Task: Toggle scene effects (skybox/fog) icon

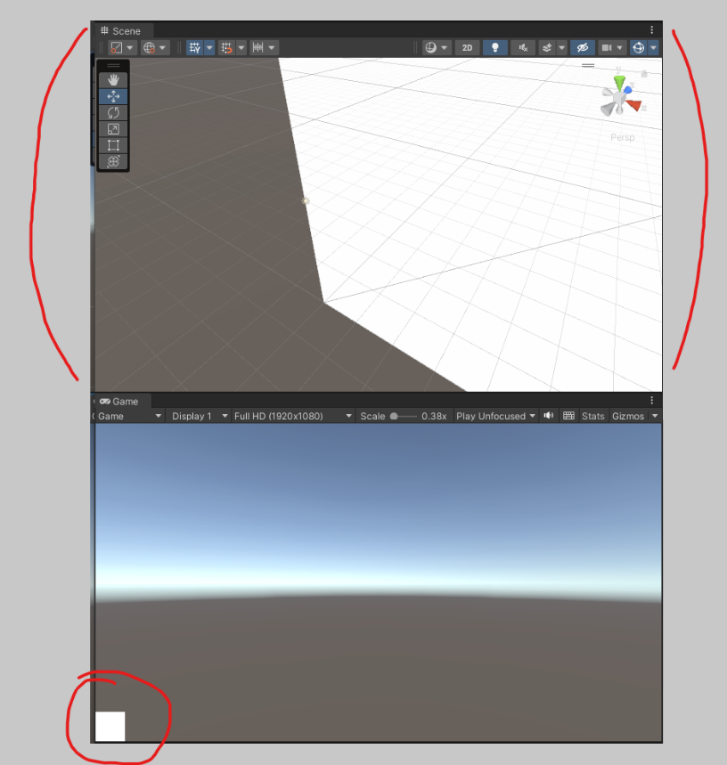Action: click(x=547, y=47)
